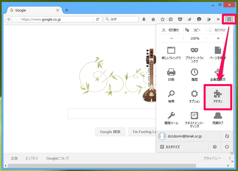
Task: Open the search engine dropdown magnifier
Action: click(107, 19)
